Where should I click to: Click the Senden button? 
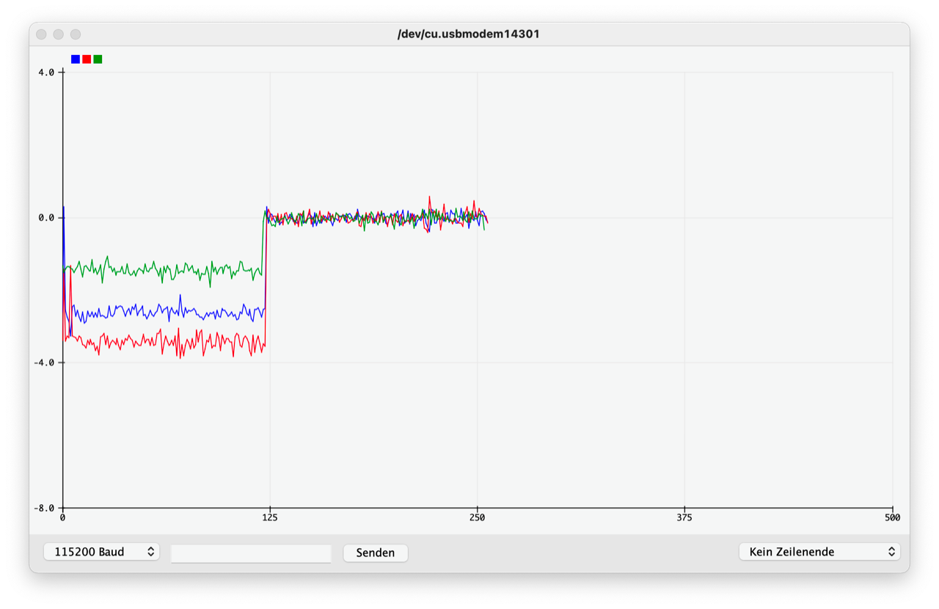376,553
